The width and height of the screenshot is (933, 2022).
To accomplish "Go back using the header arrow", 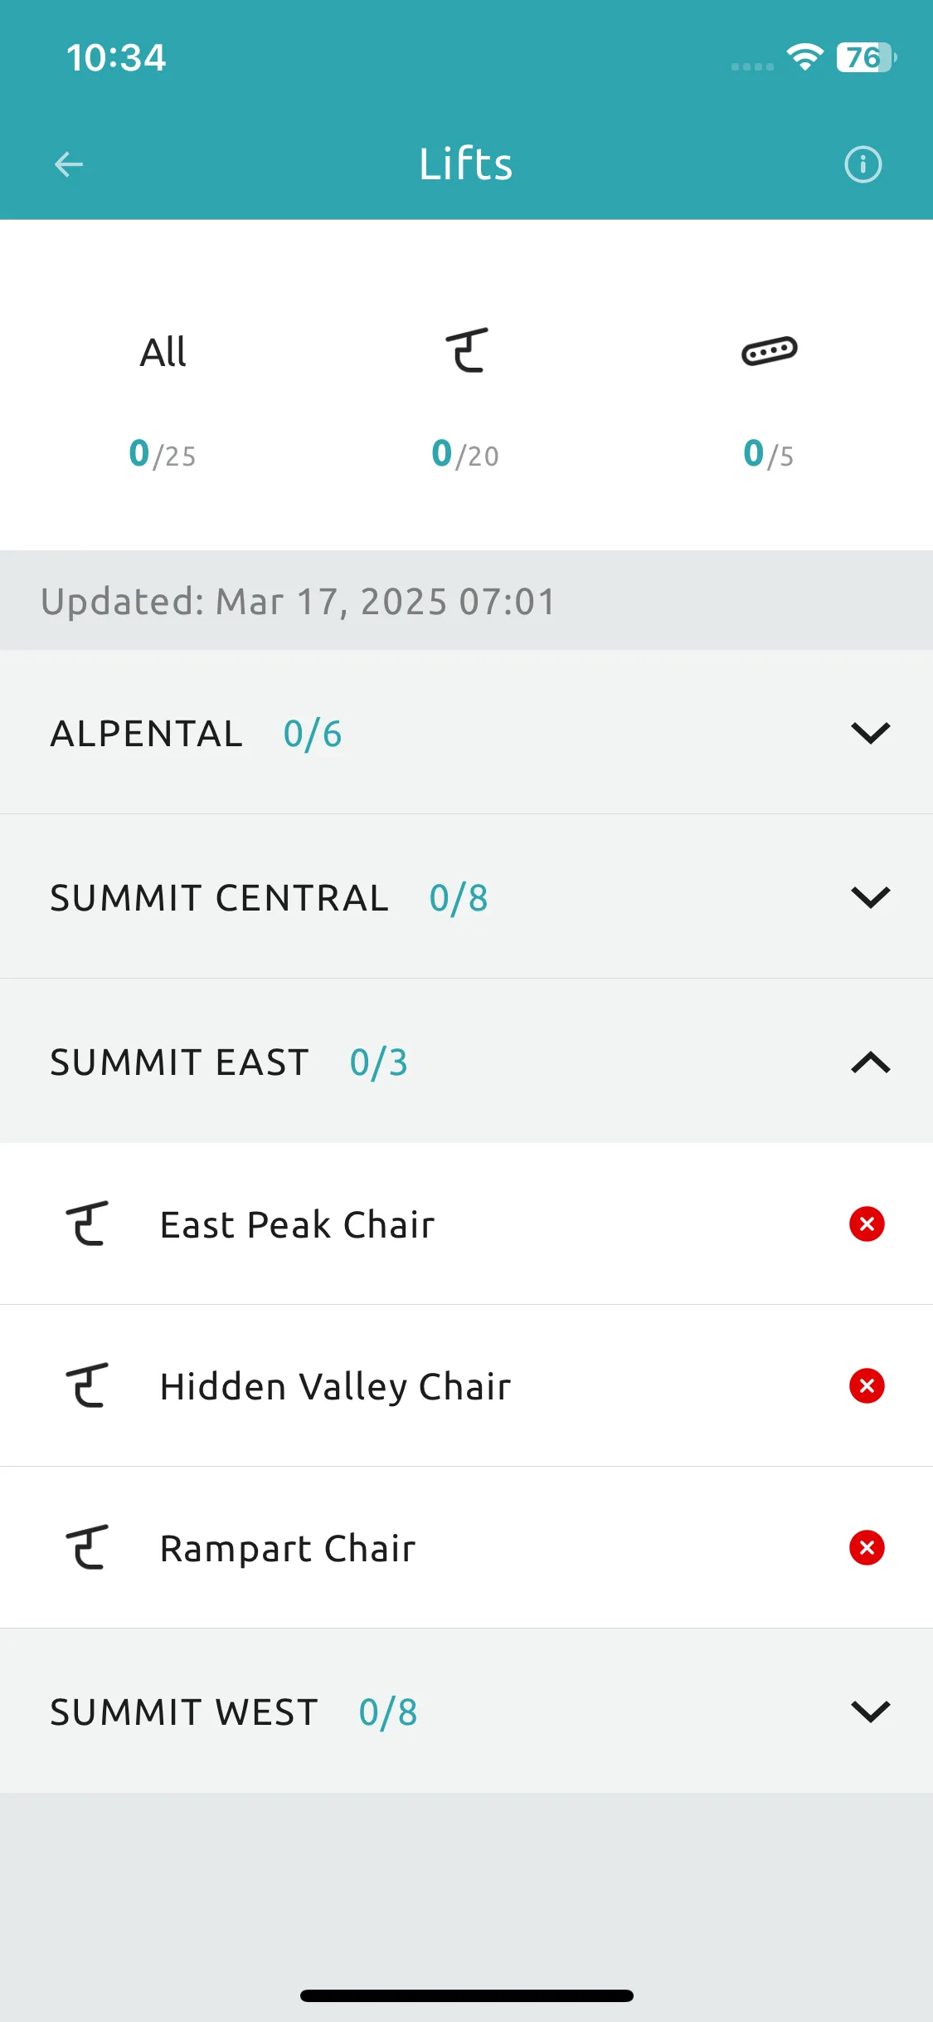I will click(x=69, y=164).
